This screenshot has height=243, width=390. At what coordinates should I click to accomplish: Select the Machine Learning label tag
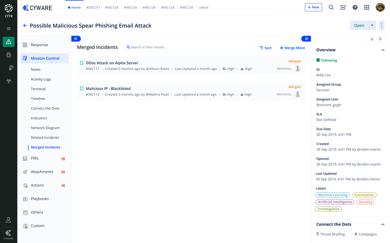click(x=333, y=195)
